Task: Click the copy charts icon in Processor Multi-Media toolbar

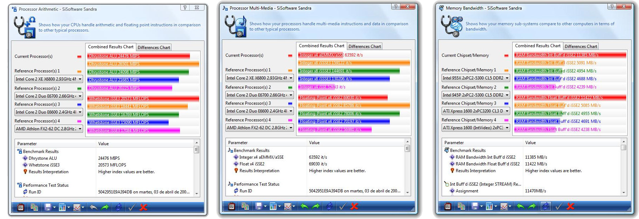Action: coord(245,206)
